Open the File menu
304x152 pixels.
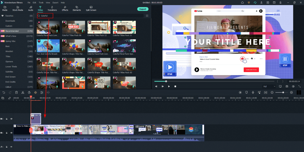29,3
